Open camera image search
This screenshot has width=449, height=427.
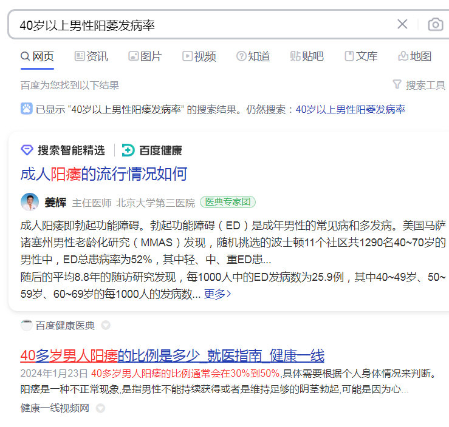coord(435,24)
